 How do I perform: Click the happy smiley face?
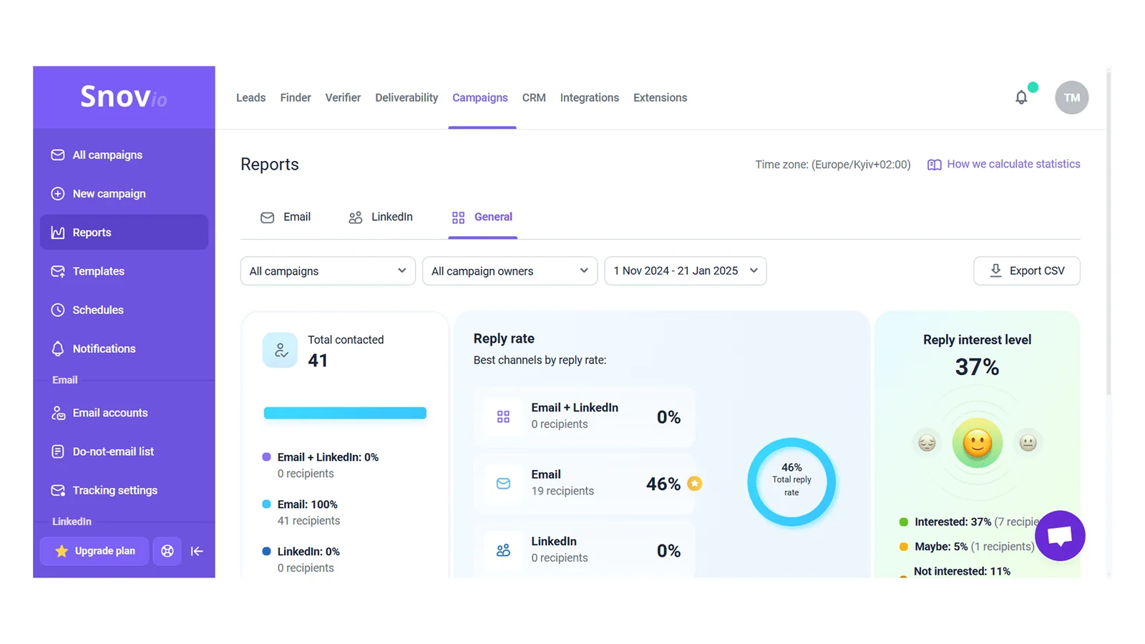(x=977, y=443)
